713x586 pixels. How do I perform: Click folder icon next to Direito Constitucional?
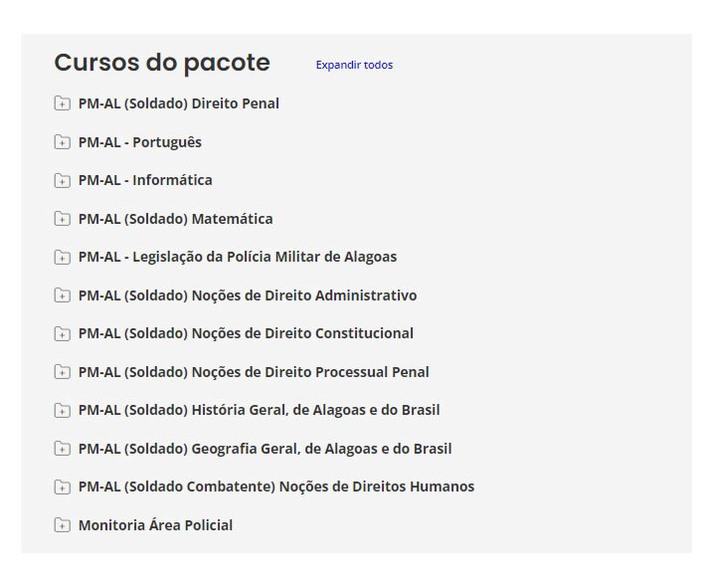point(62,333)
